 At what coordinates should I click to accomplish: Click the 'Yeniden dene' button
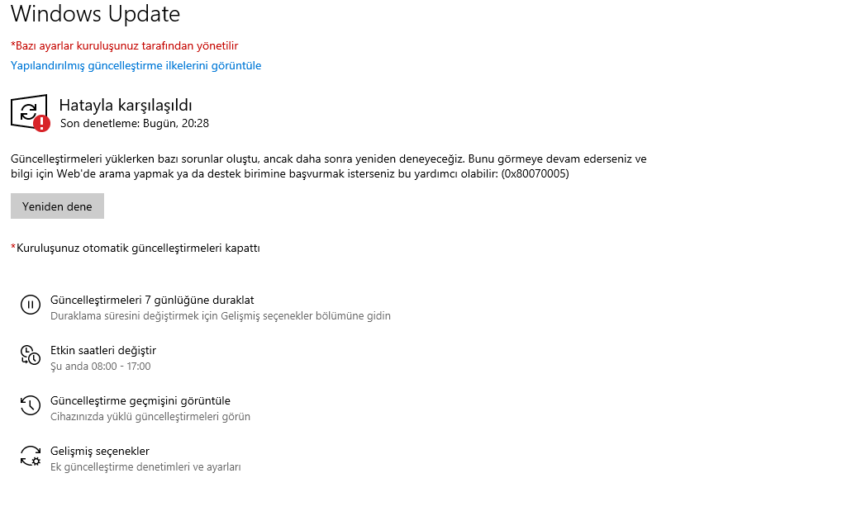[57, 206]
